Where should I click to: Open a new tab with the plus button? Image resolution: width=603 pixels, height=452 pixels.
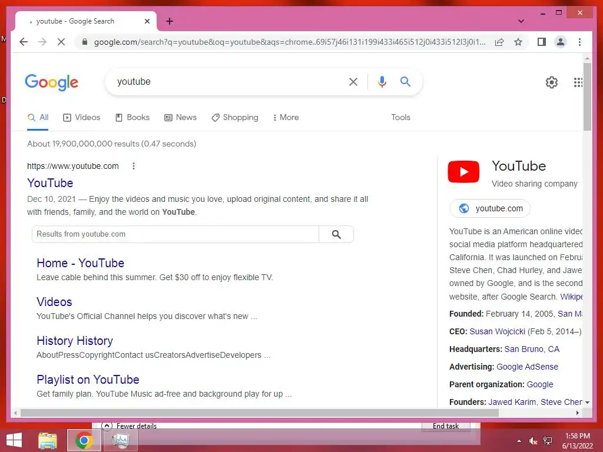(x=170, y=21)
